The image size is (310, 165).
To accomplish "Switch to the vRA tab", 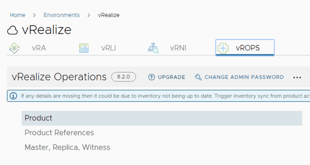I will coord(39,48).
